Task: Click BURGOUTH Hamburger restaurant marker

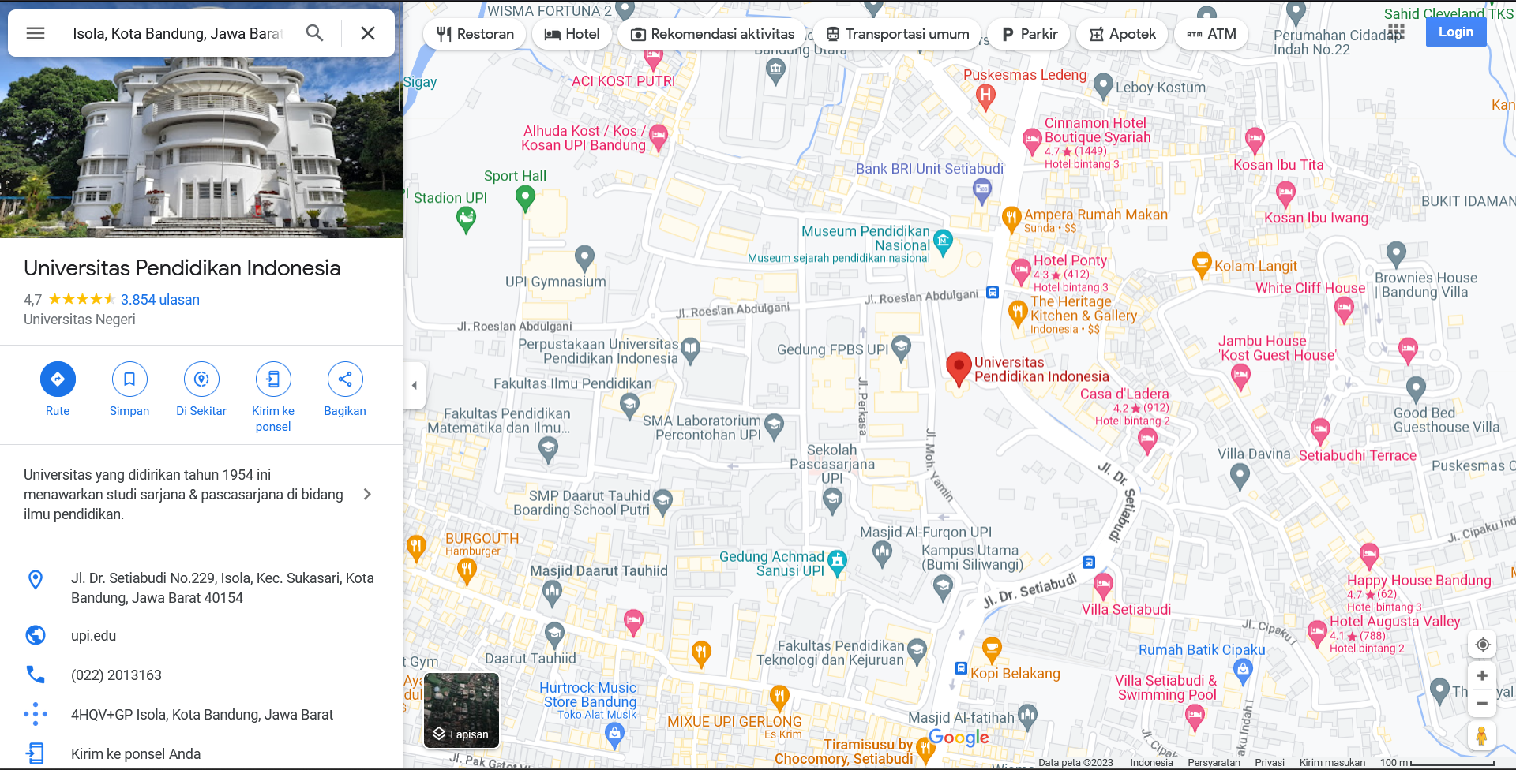Action: (467, 570)
